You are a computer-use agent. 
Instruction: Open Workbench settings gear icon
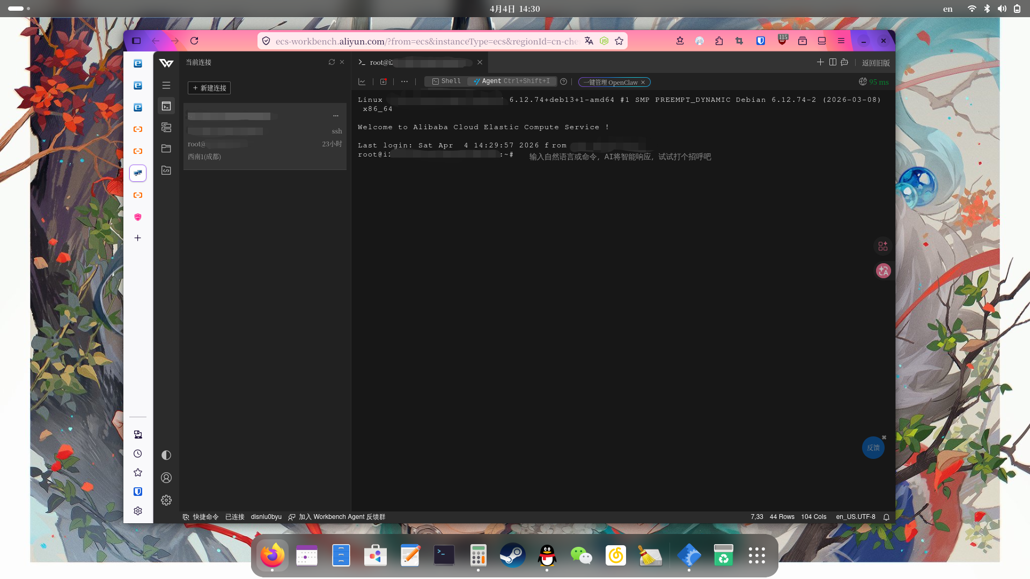[x=166, y=500]
